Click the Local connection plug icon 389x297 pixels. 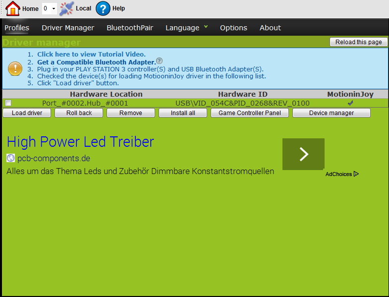[x=66, y=8]
